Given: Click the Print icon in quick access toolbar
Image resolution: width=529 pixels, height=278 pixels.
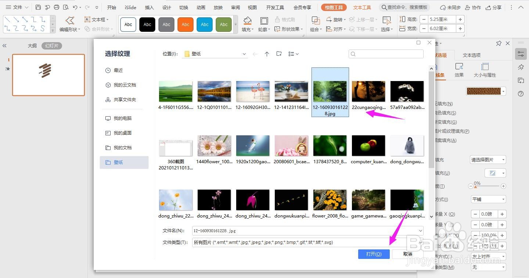Looking at the screenshot, I should click(x=57, y=7).
